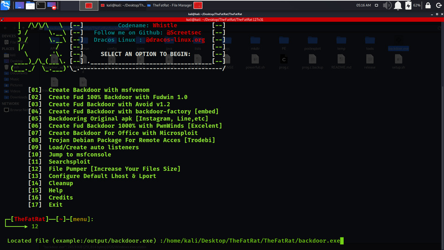Select prog.c.backup in background File Manager

pyautogui.click(x=313, y=62)
